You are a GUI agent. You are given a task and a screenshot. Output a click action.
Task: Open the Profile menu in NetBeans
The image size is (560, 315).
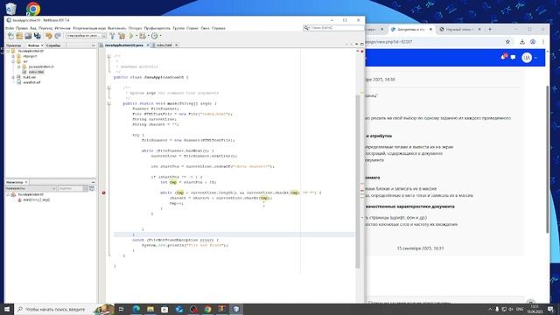coord(157,28)
